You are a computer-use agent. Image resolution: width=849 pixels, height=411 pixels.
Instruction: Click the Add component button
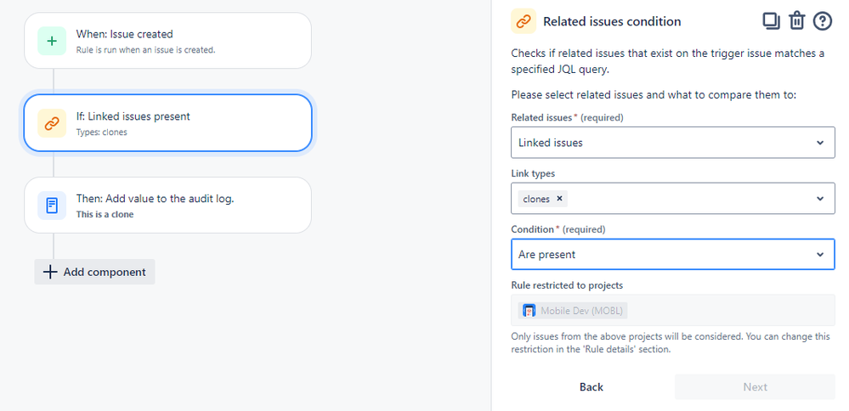click(95, 272)
